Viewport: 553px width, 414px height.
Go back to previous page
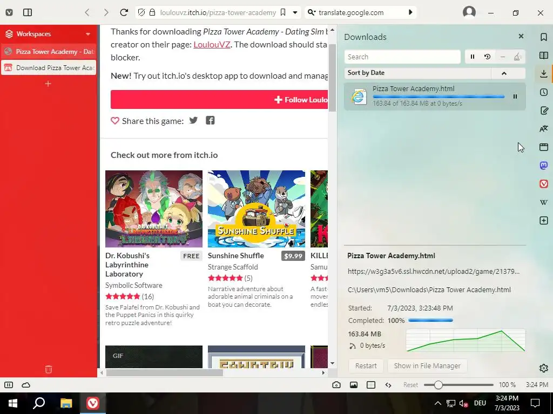(x=87, y=13)
